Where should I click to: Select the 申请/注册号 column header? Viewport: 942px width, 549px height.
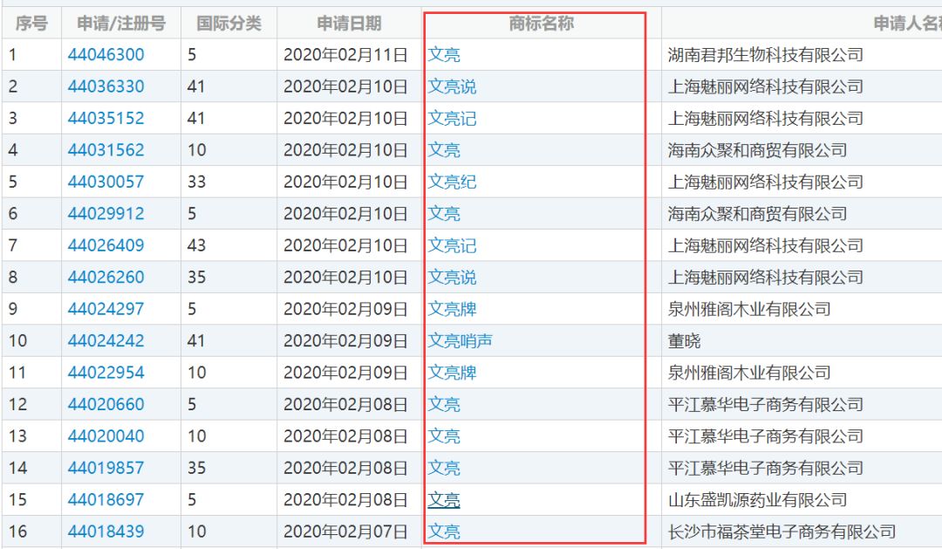(x=119, y=24)
